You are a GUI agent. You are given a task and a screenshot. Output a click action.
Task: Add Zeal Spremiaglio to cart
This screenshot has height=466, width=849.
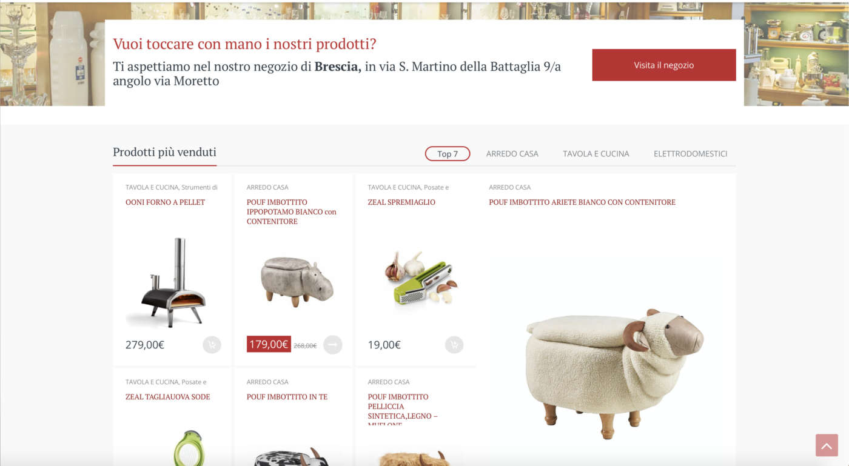[x=454, y=345]
